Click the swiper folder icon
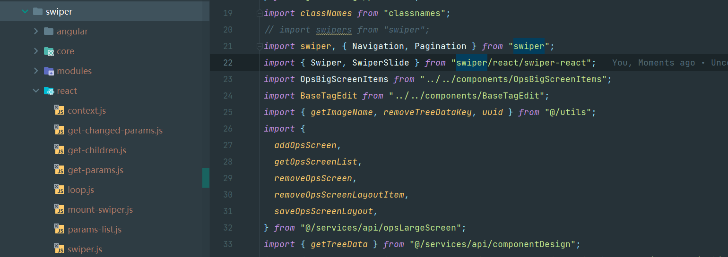The image size is (728, 257). coord(38,11)
